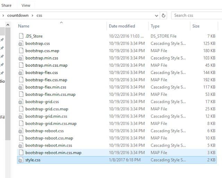
Task: Click the refresh button beside address bar
Action: 164,15
